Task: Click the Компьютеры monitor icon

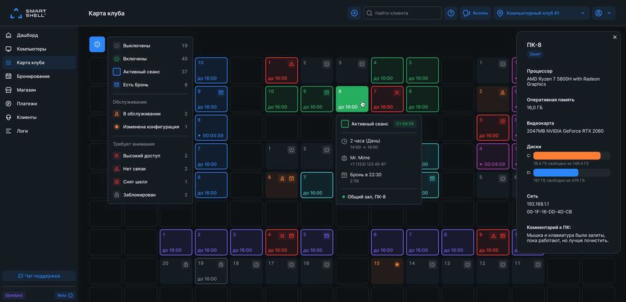Action: tap(8, 49)
